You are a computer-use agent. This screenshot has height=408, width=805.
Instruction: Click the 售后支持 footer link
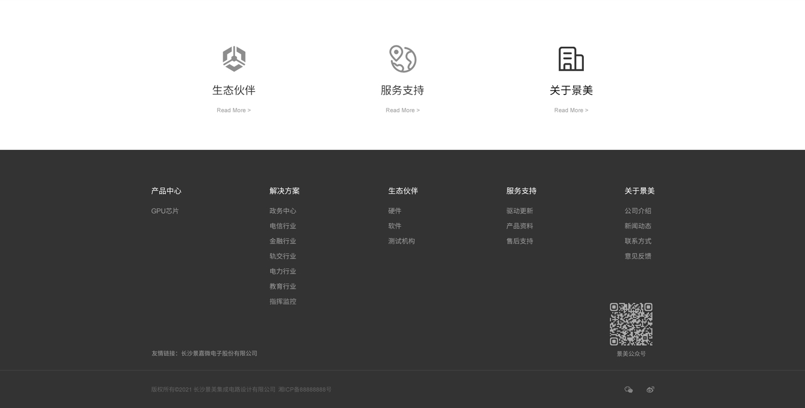tap(519, 241)
